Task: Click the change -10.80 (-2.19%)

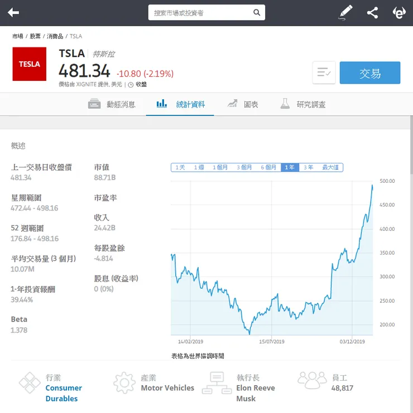Action: point(145,74)
